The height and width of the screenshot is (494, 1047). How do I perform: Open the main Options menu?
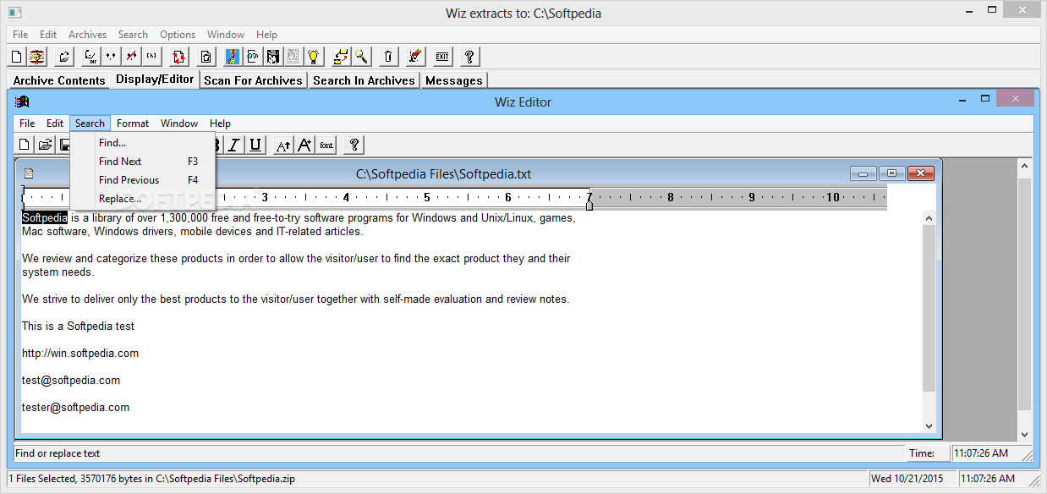pos(178,35)
